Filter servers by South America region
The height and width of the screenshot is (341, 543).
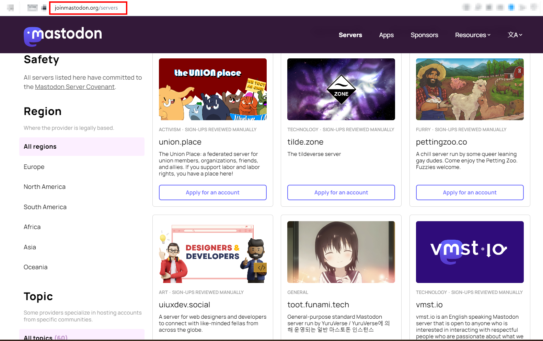[45, 207]
